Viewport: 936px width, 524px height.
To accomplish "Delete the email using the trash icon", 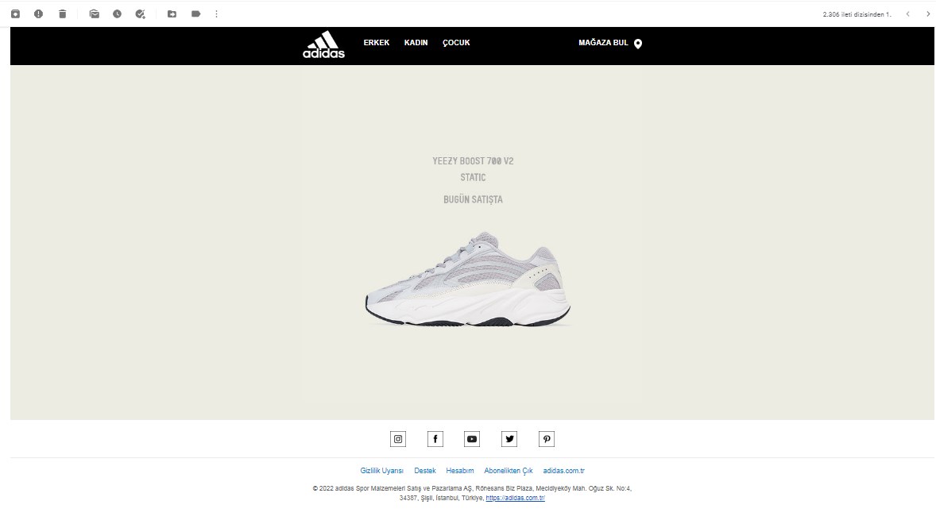I will tap(63, 13).
